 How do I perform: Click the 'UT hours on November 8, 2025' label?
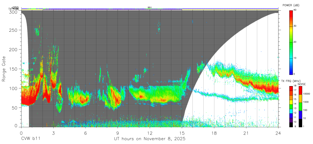[150, 139]
